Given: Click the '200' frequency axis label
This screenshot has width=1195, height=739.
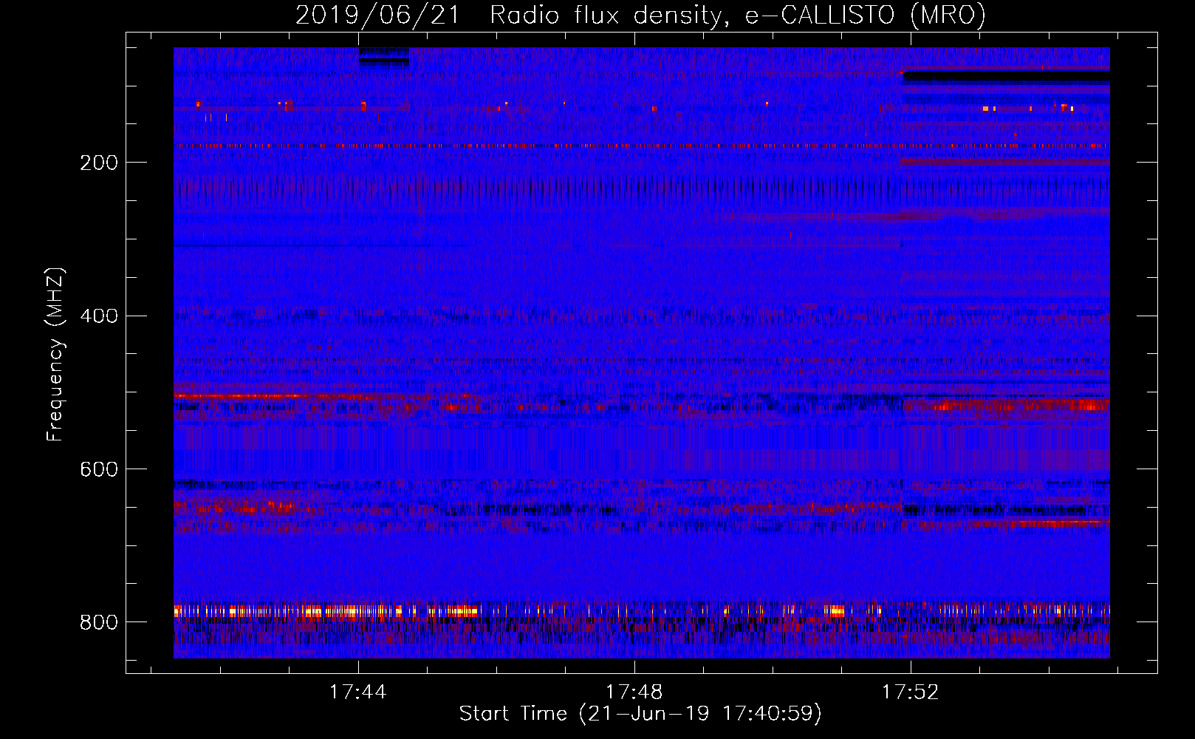Looking at the screenshot, I should [x=99, y=163].
